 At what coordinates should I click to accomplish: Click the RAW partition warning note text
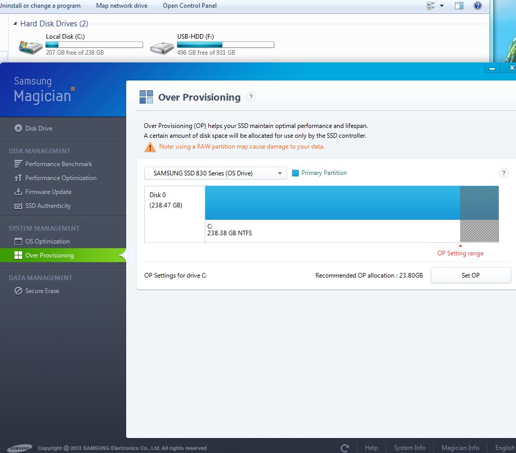click(x=242, y=147)
